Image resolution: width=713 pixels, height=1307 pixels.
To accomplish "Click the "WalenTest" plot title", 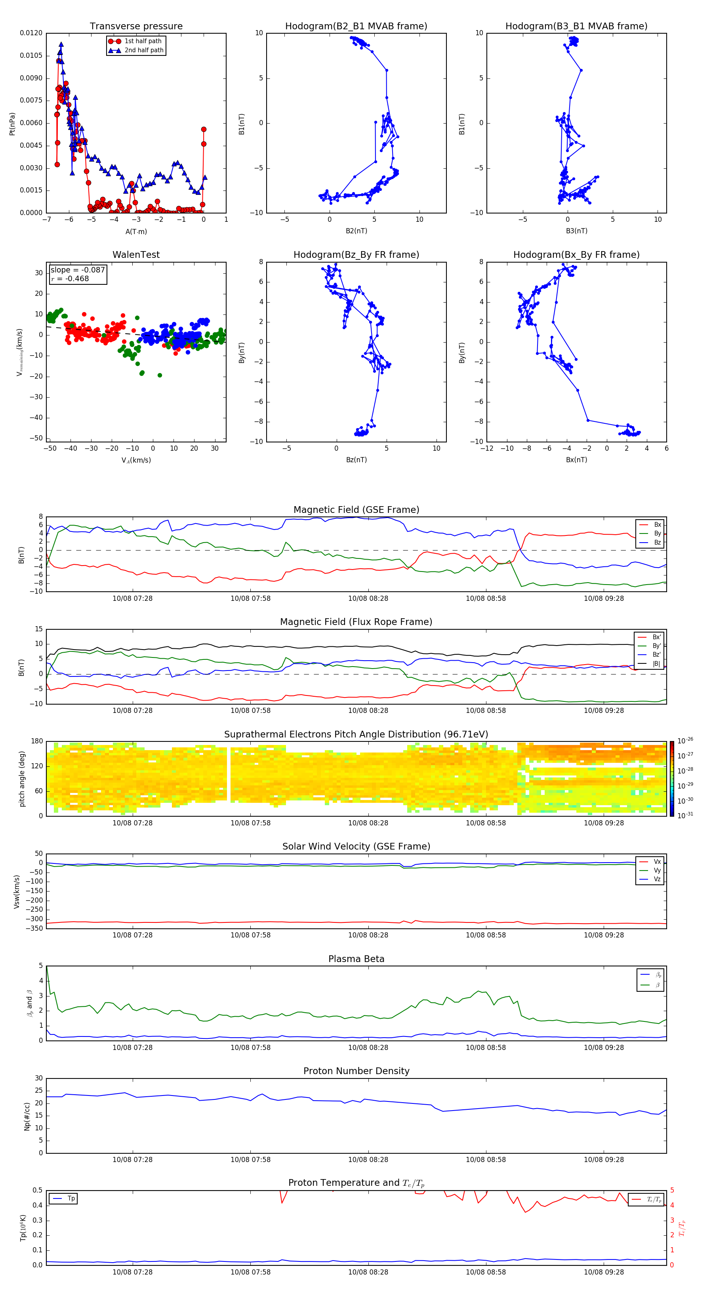I will click(136, 255).
